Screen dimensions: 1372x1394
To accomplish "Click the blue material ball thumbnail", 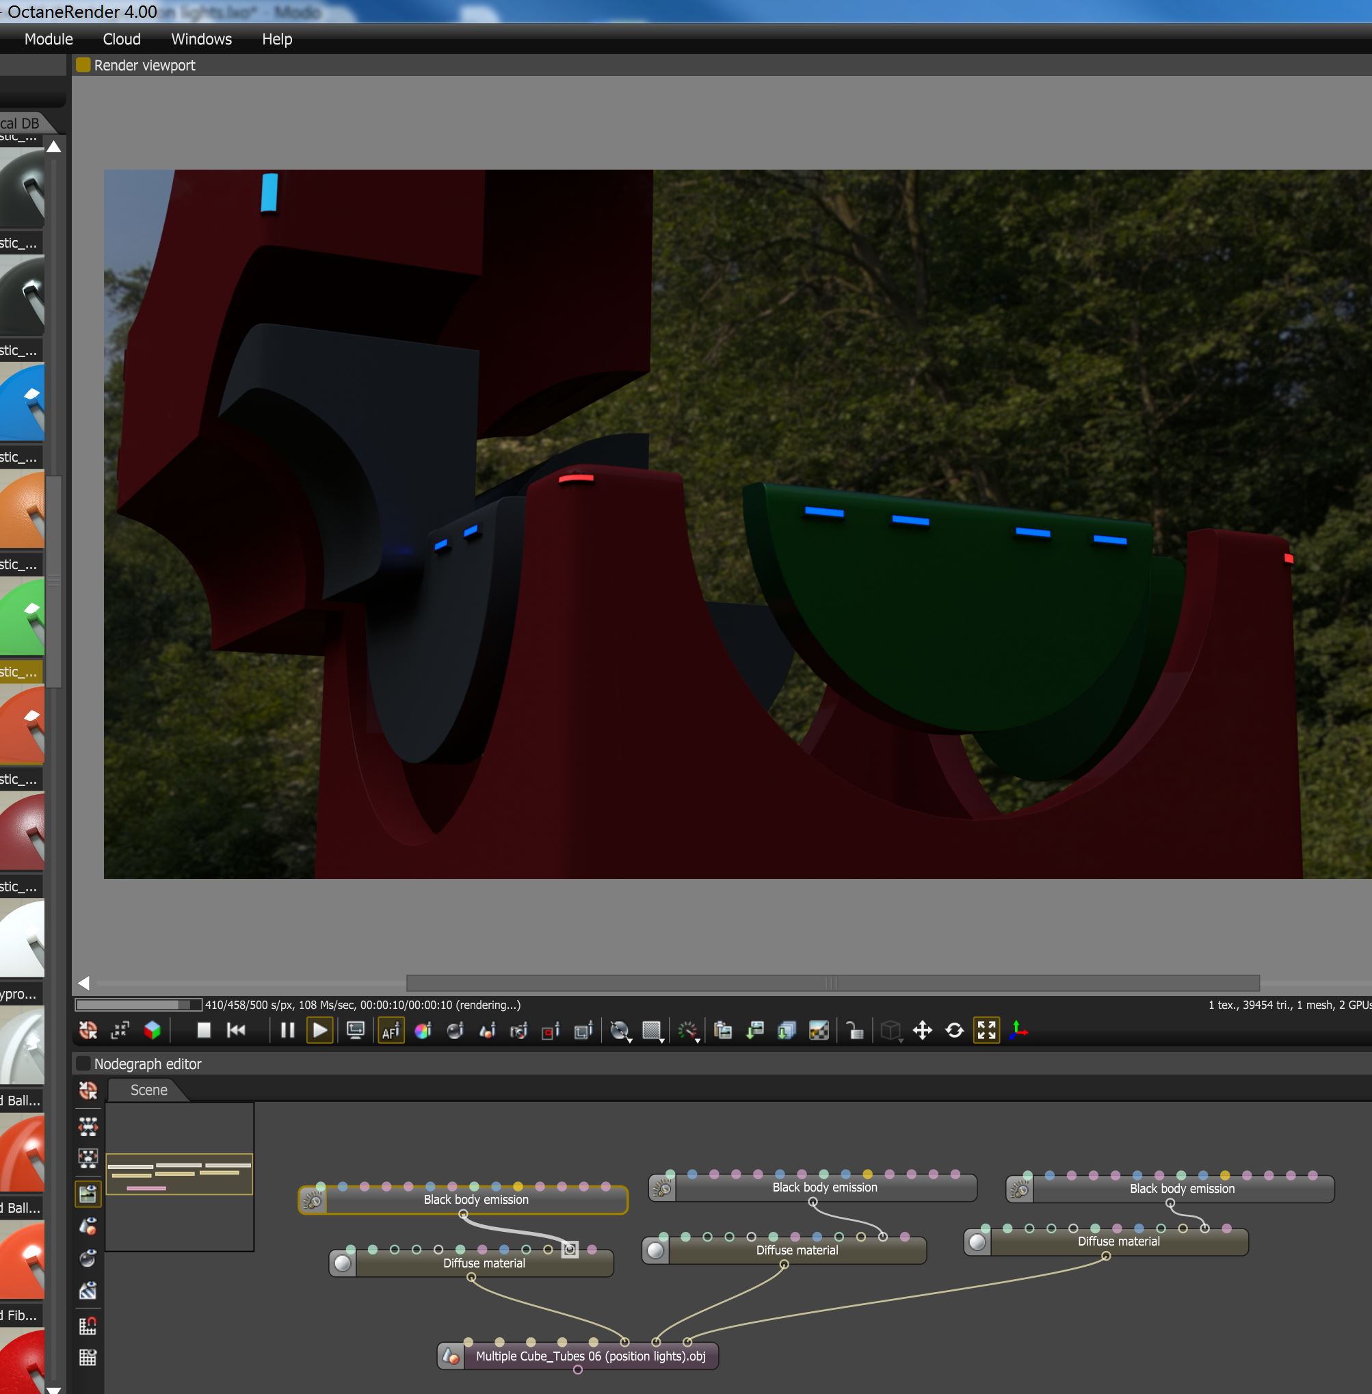I will click(23, 402).
